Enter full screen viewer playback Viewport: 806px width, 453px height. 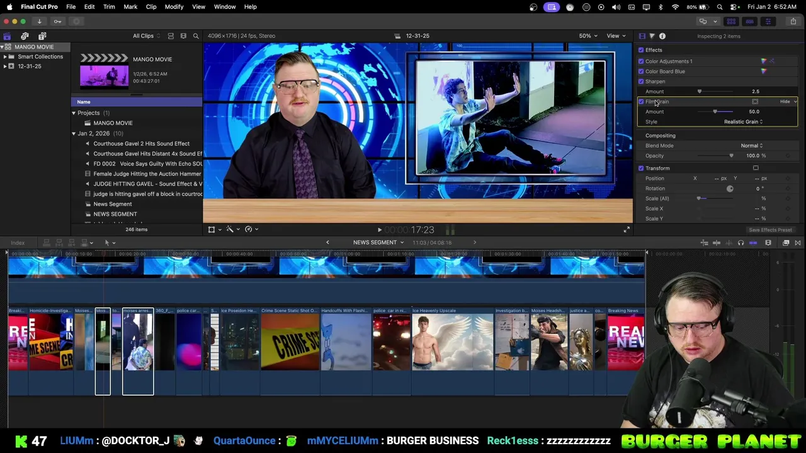[x=627, y=230]
